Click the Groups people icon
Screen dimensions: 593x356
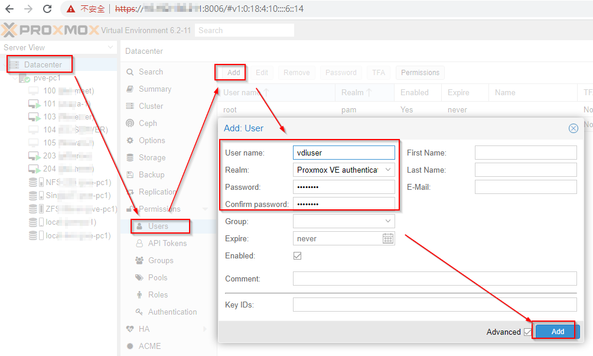coord(139,261)
